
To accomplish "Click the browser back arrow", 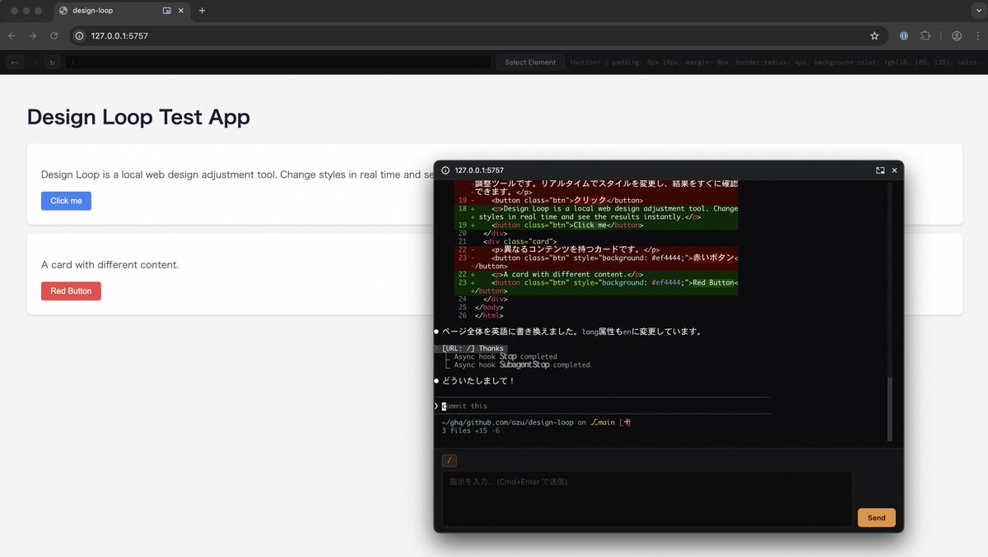I will 12,36.
